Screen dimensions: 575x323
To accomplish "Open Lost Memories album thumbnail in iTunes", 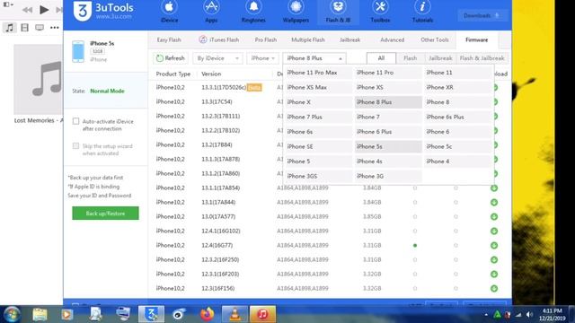I will pos(38,80).
